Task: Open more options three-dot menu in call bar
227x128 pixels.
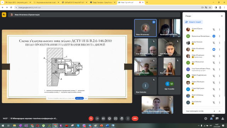Action: point(128,118)
